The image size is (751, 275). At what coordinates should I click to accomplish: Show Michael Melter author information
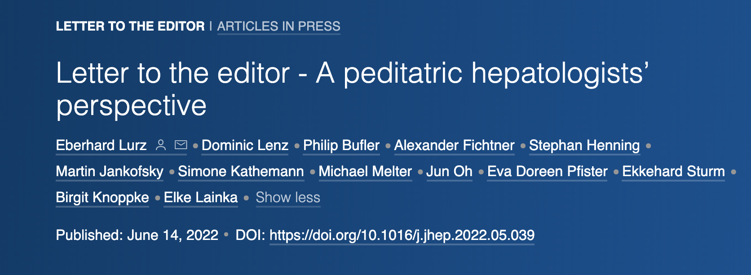click(x=365, y=171)
